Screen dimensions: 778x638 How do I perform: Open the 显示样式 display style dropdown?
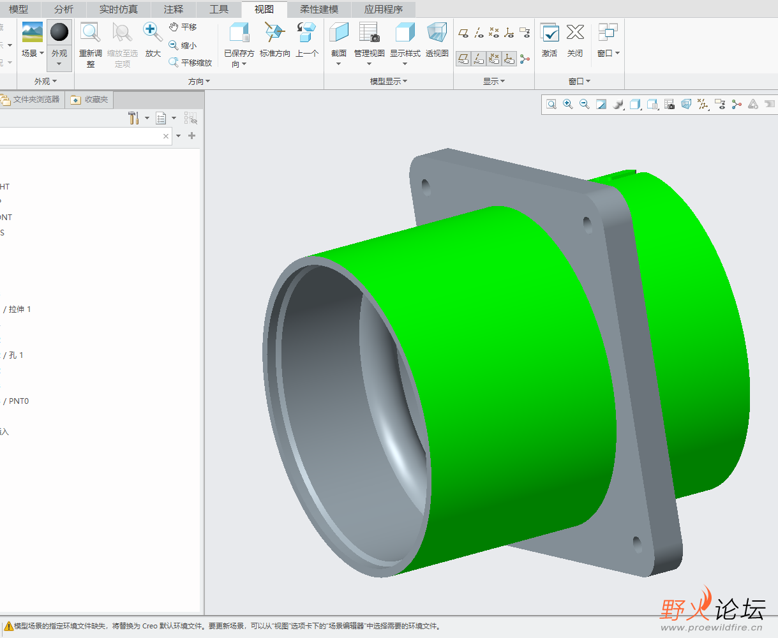(405, 64)
